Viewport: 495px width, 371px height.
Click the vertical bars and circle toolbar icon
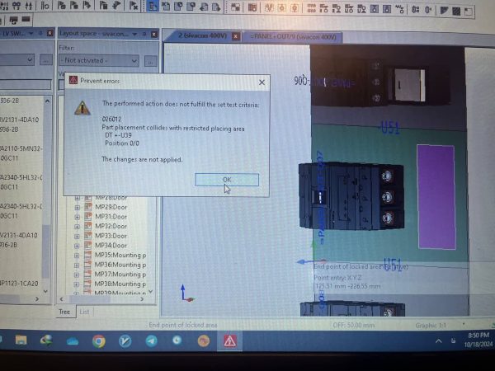[x=45, y=6]
